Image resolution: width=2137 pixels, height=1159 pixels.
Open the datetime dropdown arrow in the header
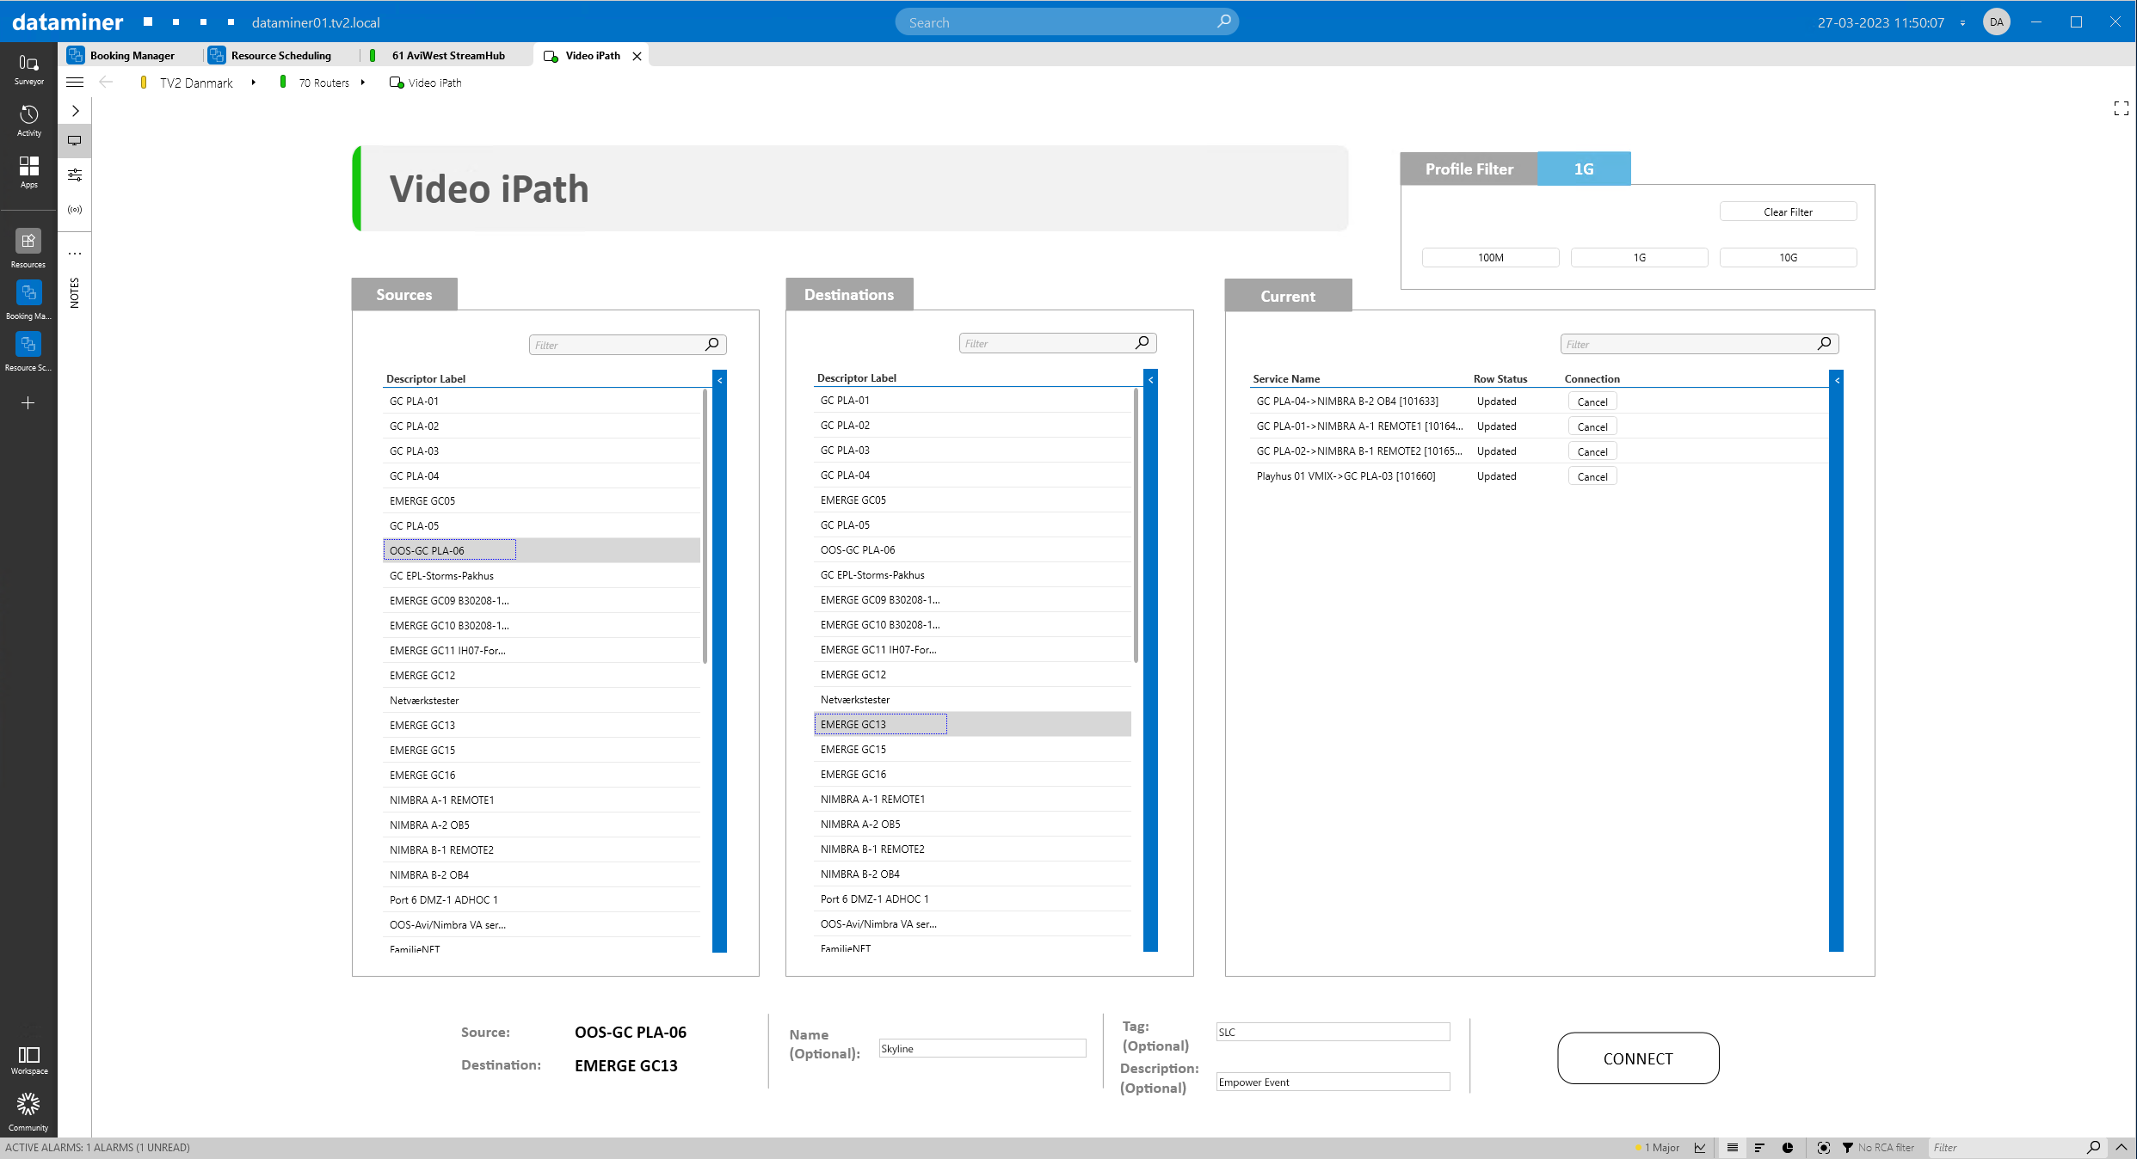click(x=1962, y=23)
